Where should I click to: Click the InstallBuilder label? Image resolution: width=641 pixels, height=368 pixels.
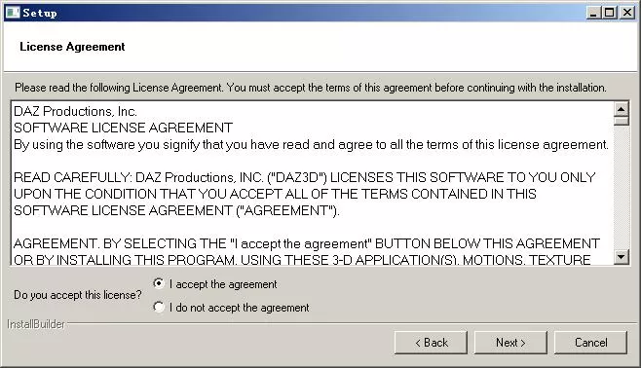coord(36,324)
